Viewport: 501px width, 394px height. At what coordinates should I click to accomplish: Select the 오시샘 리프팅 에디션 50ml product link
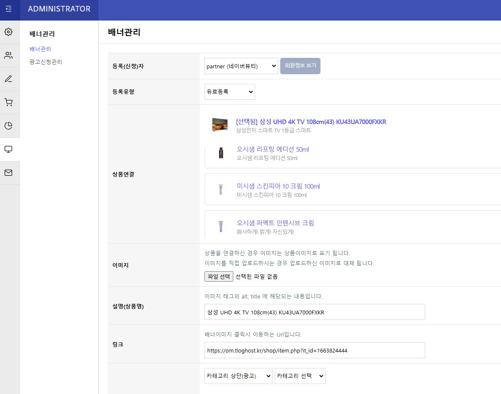[x=273, y=149]
